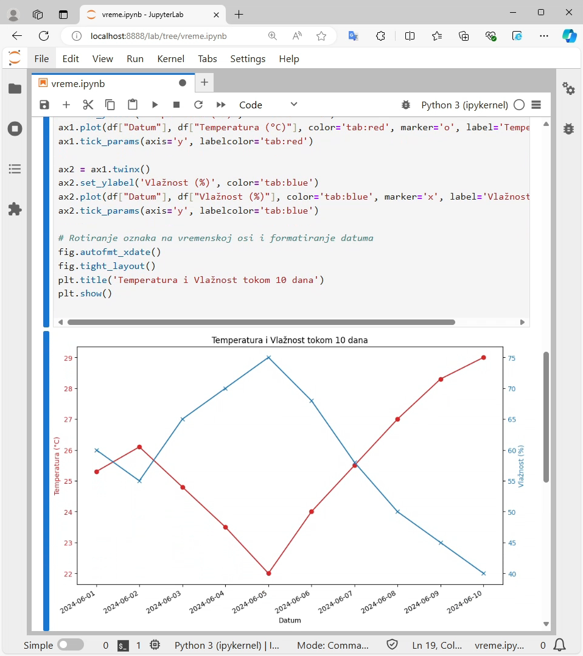The image size is (583, 656).
Task: Open the Extension Manager puzzle icon
Action: 15,209
